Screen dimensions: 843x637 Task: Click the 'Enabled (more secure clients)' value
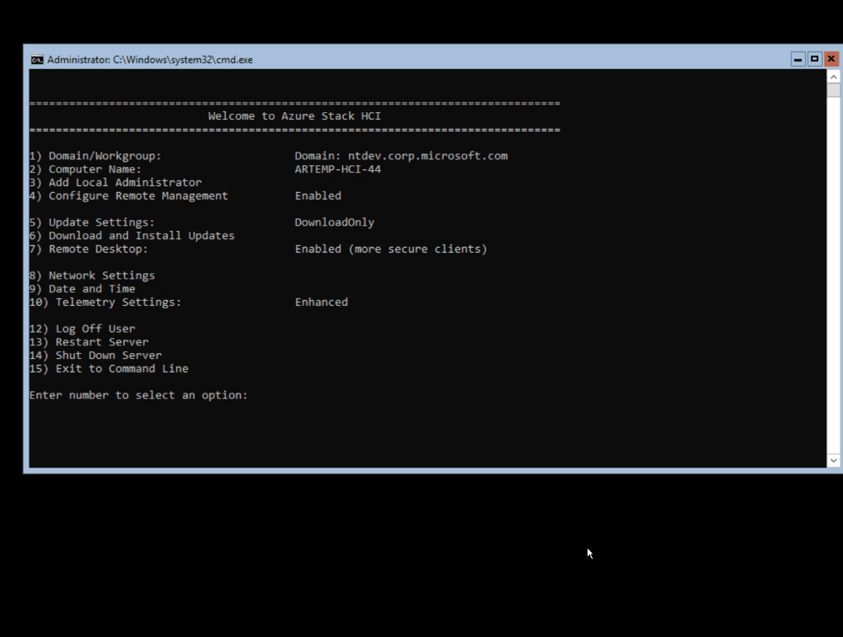pos(391,249)
